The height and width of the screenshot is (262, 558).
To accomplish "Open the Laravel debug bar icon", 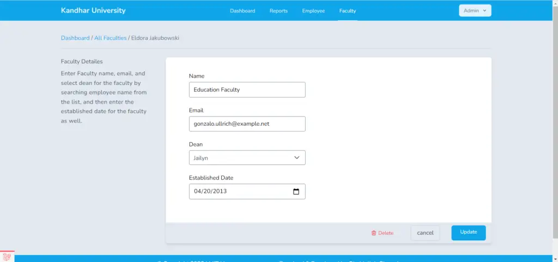I will pyautogui.click(x=7, y=257).
